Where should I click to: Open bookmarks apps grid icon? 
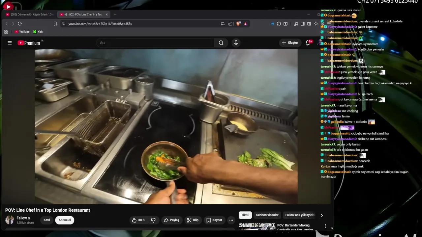click(6, 32)
